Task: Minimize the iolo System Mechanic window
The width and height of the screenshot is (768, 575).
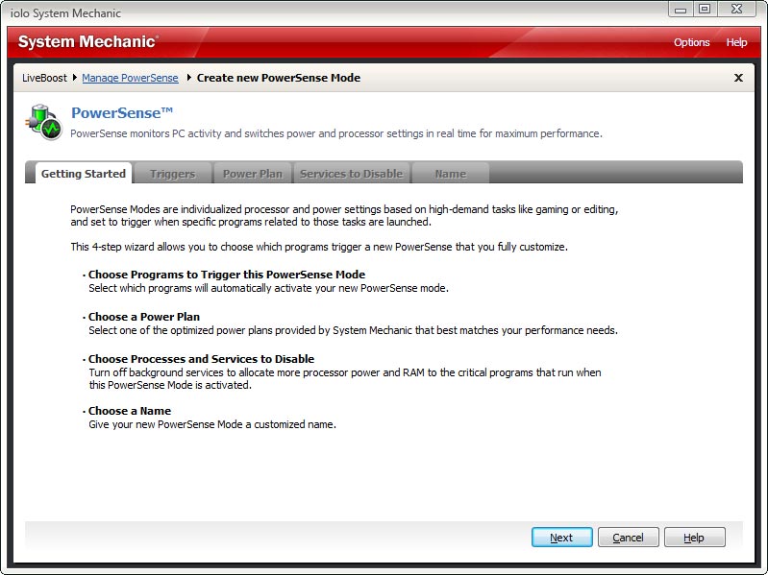Action: pos(681,9)
